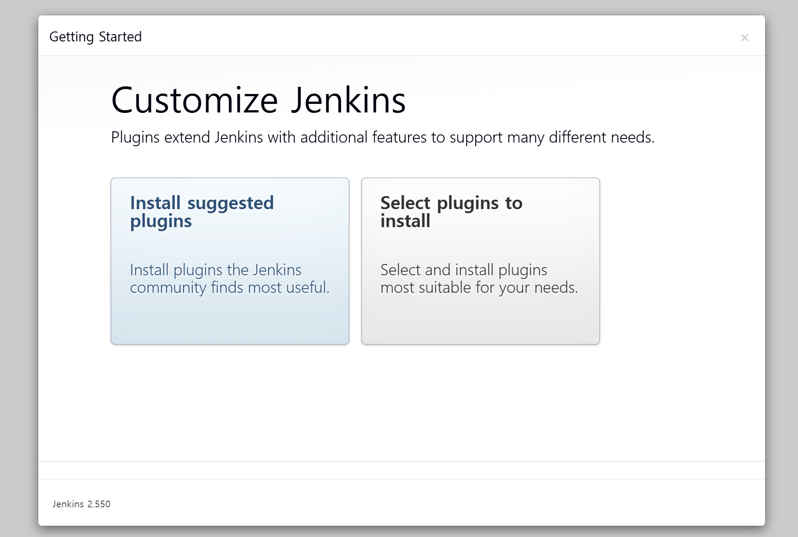Click the Getting Started dialog title
The image size is (798, 537).
point(95,37)
